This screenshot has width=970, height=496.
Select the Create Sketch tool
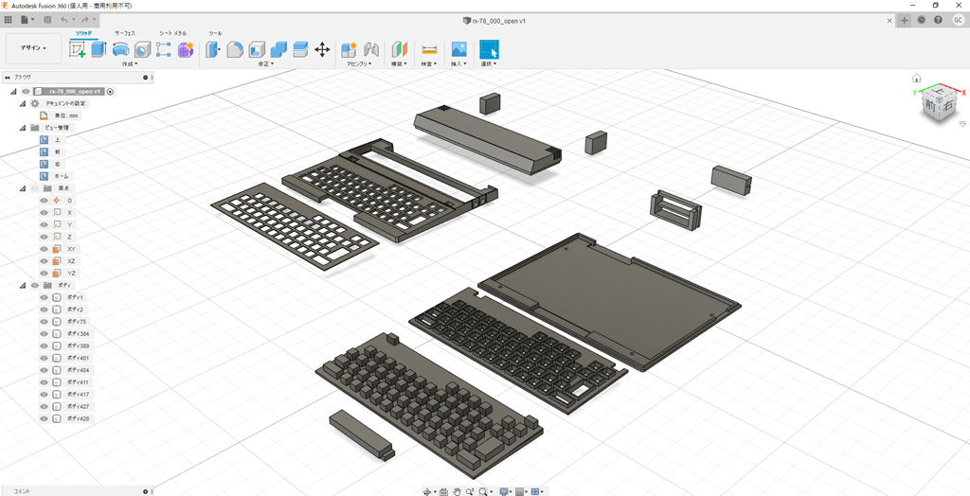coord(78,49)
